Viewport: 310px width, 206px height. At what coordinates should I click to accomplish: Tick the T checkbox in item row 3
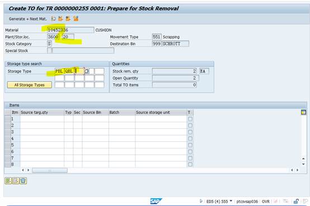[x=190, y=132]
